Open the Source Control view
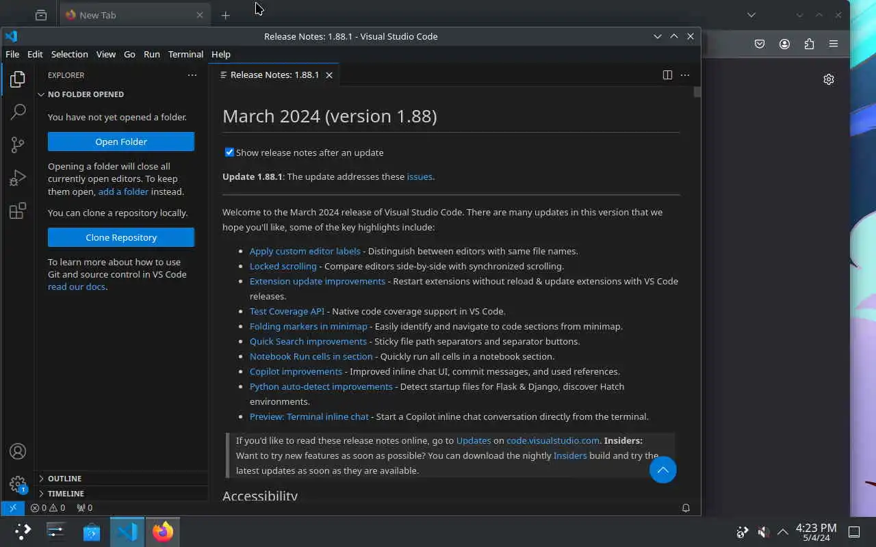Image resolution: width=876 pixels, height=547 pixels. (x=18, y=144)
